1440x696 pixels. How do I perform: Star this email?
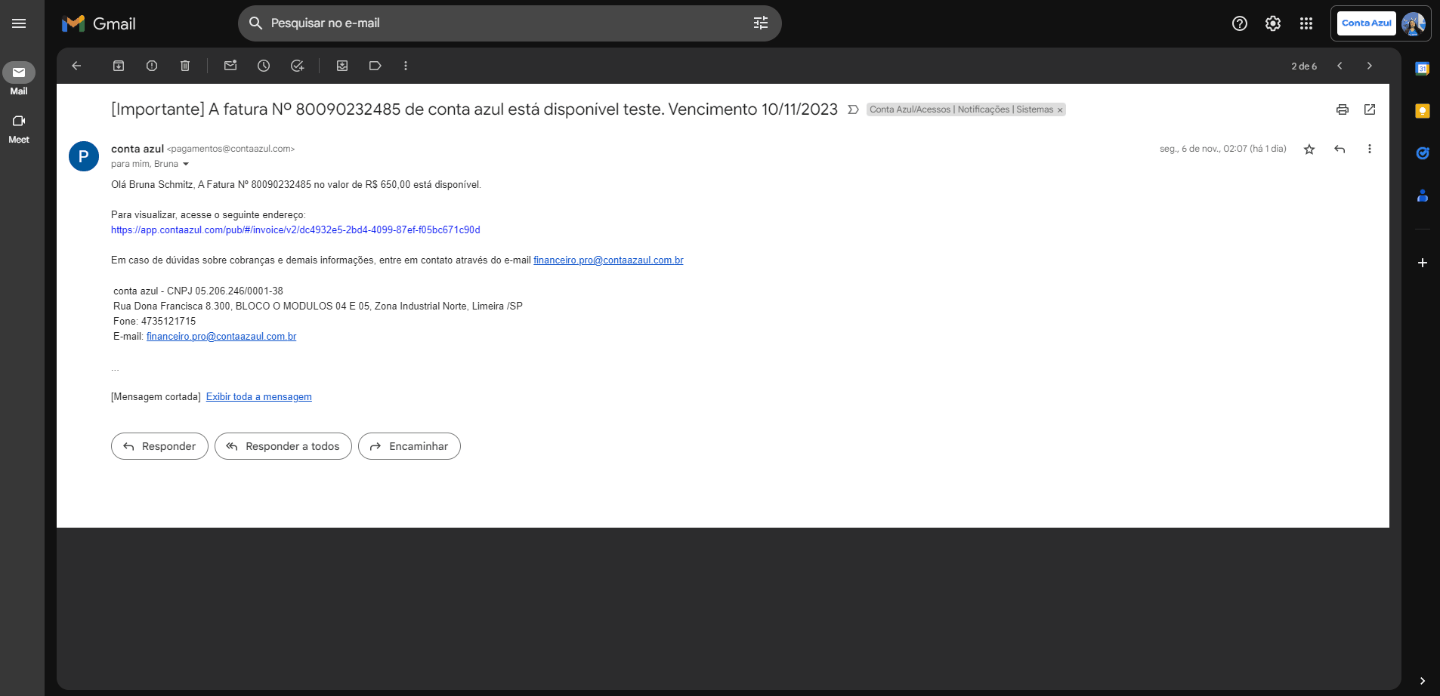click(1309, 149)
